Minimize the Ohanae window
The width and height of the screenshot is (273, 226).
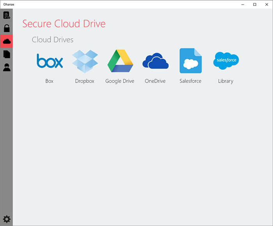click(x=243, y=5)
